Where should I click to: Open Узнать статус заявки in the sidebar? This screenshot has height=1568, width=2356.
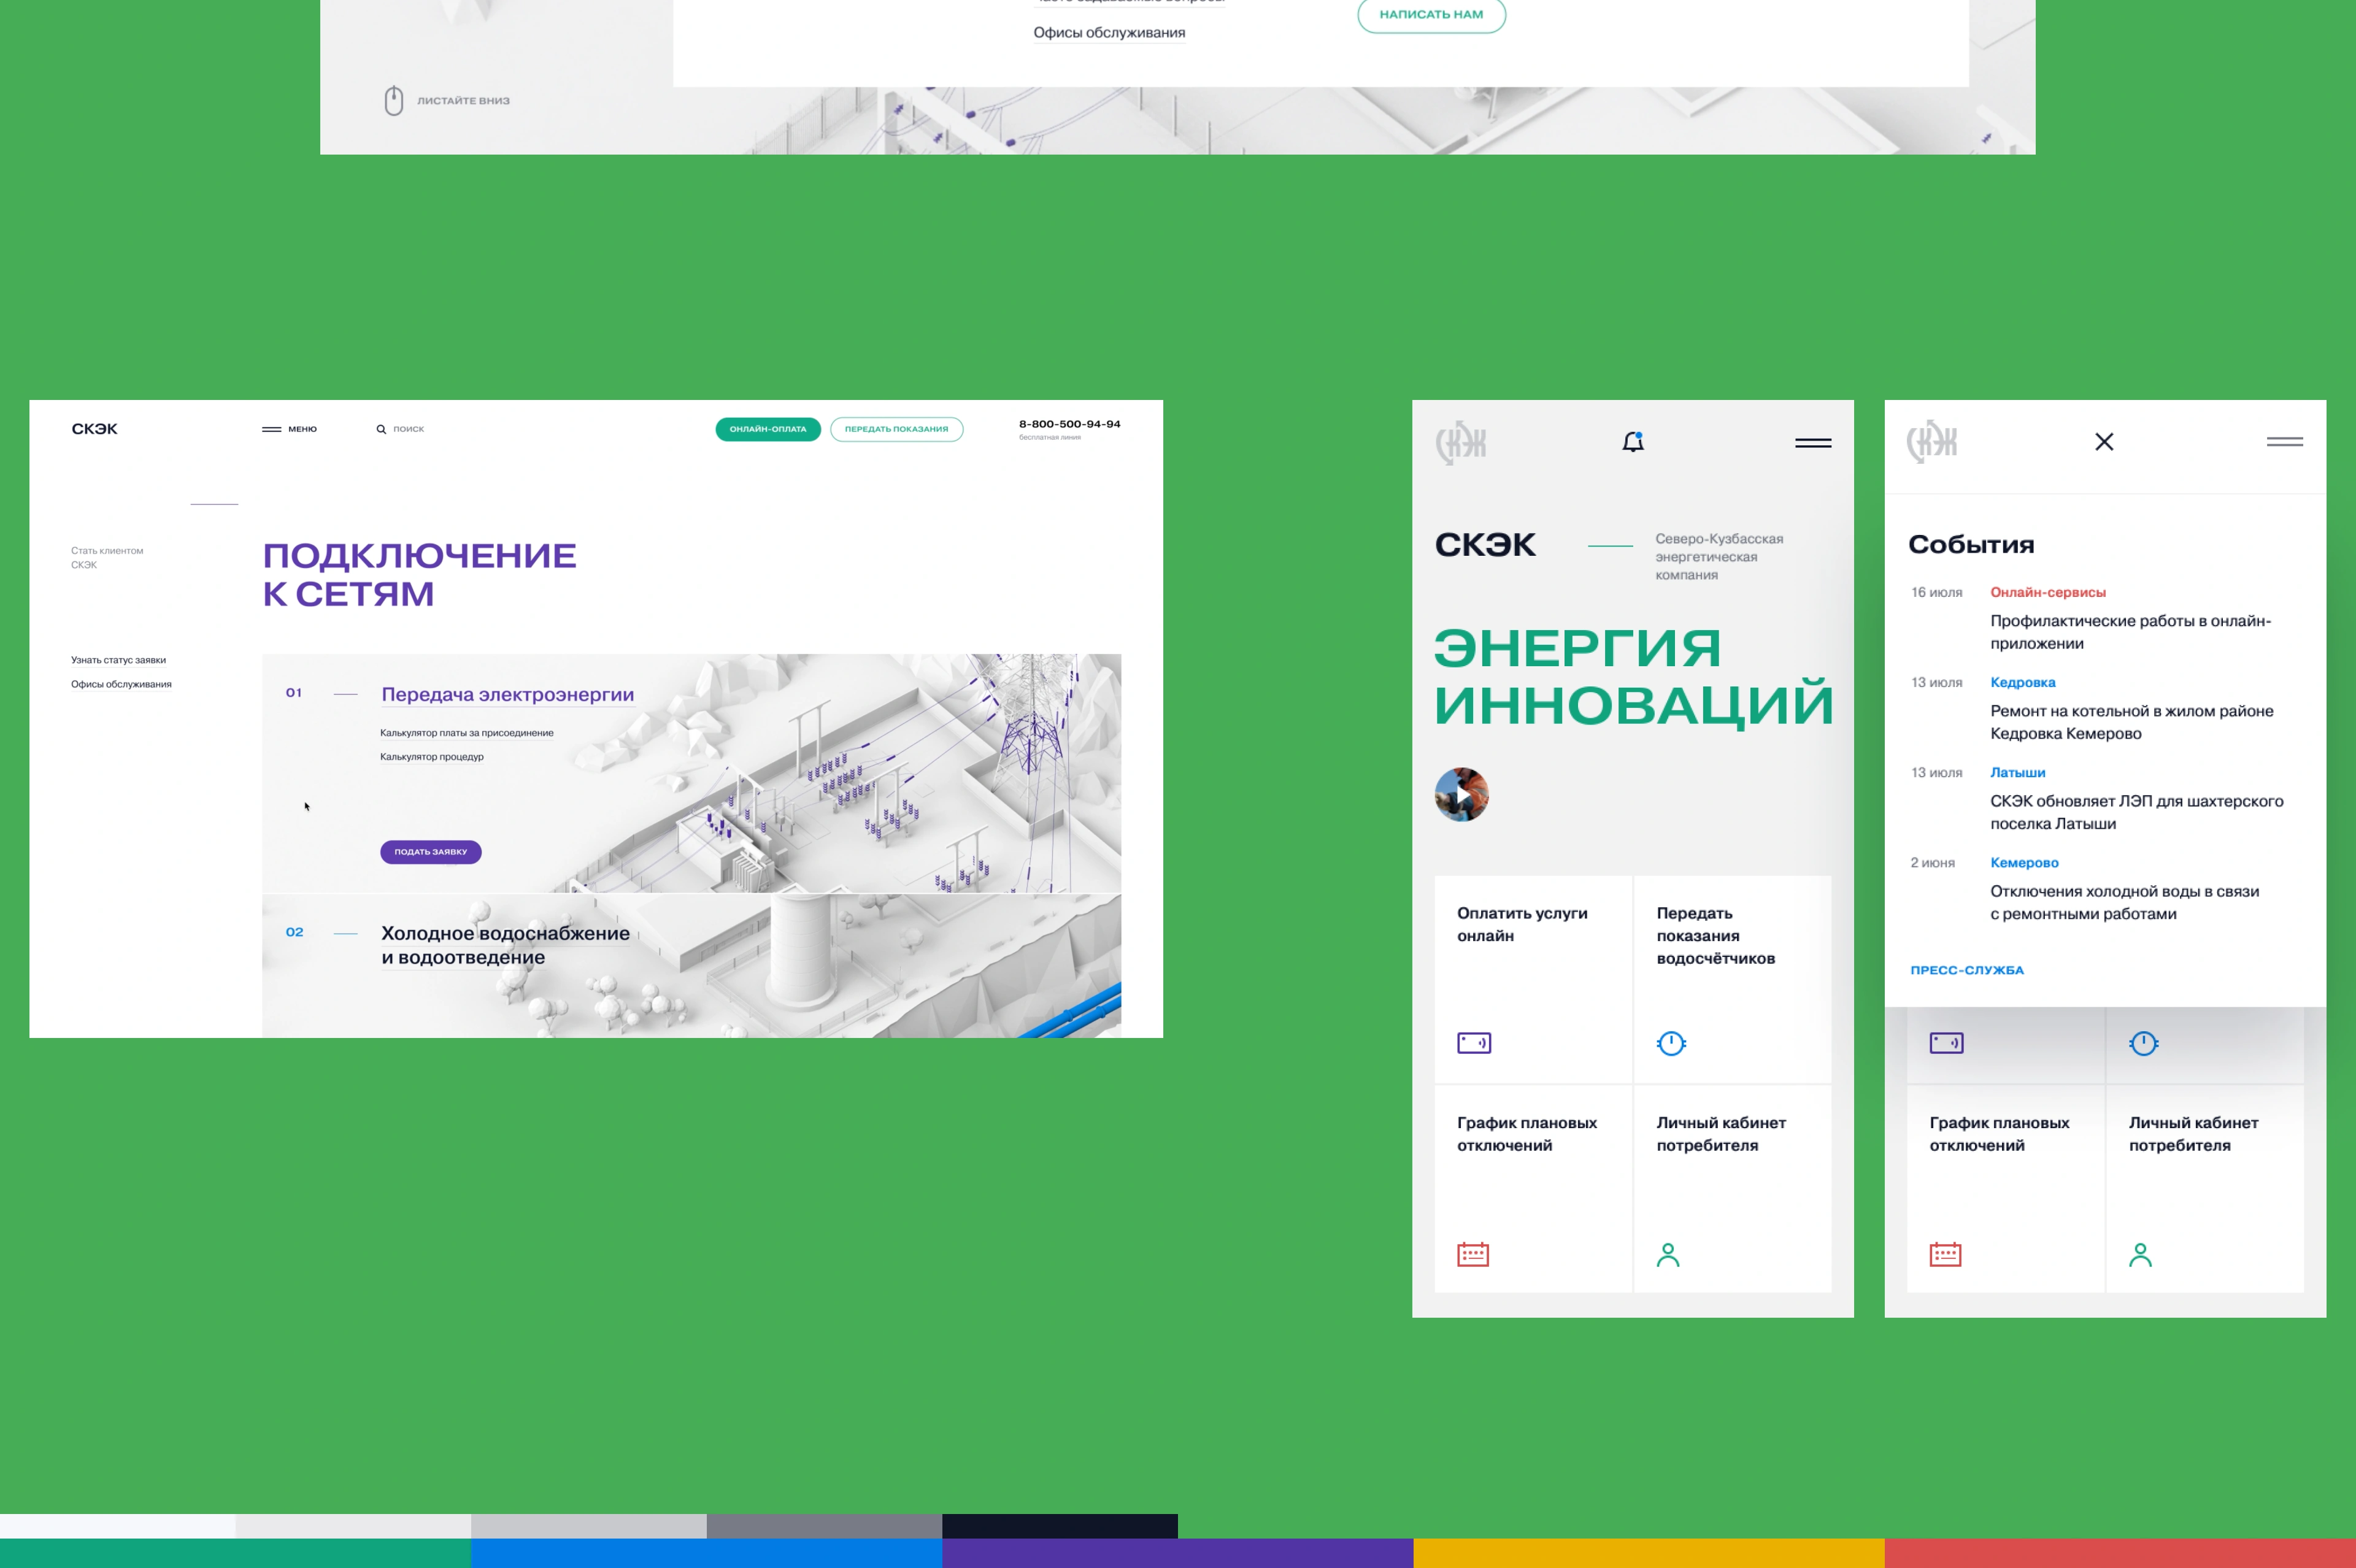point(118,660)
